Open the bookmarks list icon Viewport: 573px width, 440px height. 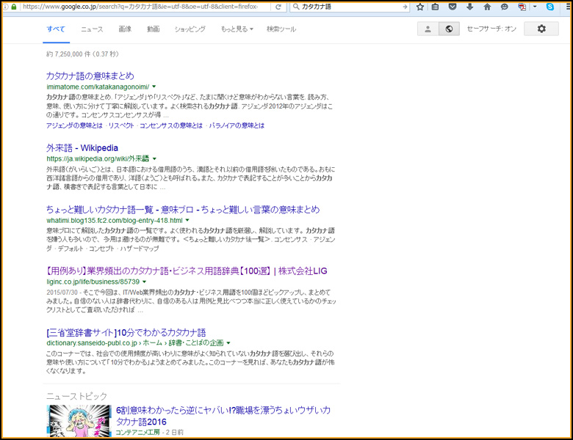pyautogui.click(x=435, y=7)
